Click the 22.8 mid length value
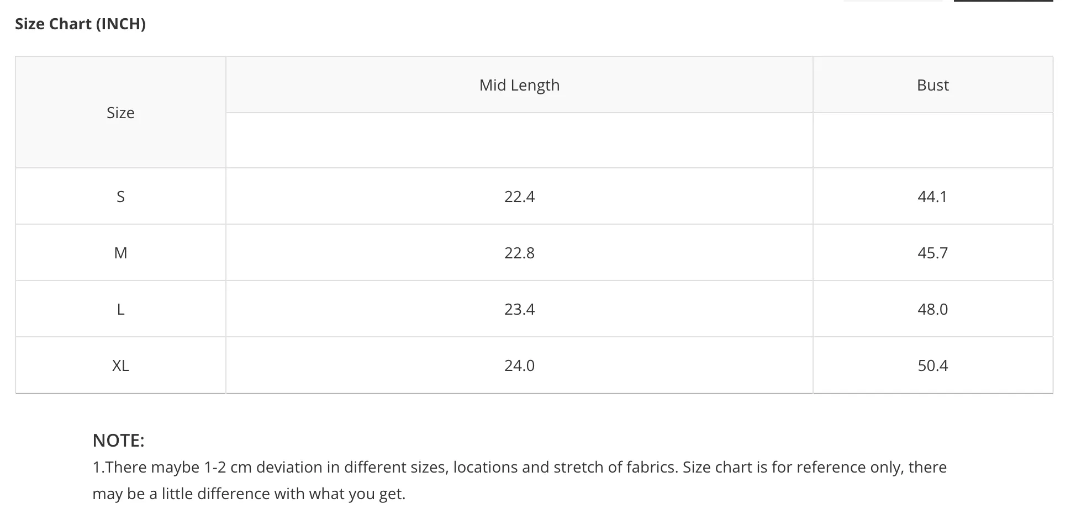 coord(519,253)
